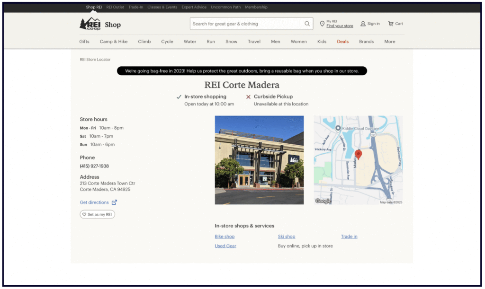This screenshot has height=289, width=485.
Task: Click the external link icon beside Get directions
Action: [x=114, y=202]
